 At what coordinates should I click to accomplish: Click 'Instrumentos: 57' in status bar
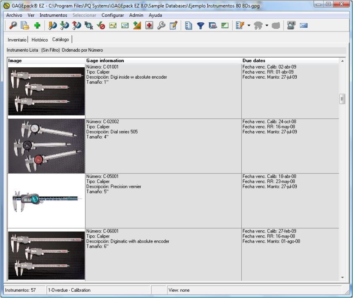(20, 290)
